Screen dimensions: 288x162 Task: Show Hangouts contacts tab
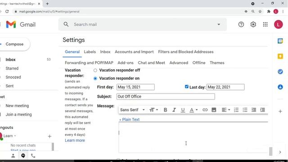(x=13, y=156)
